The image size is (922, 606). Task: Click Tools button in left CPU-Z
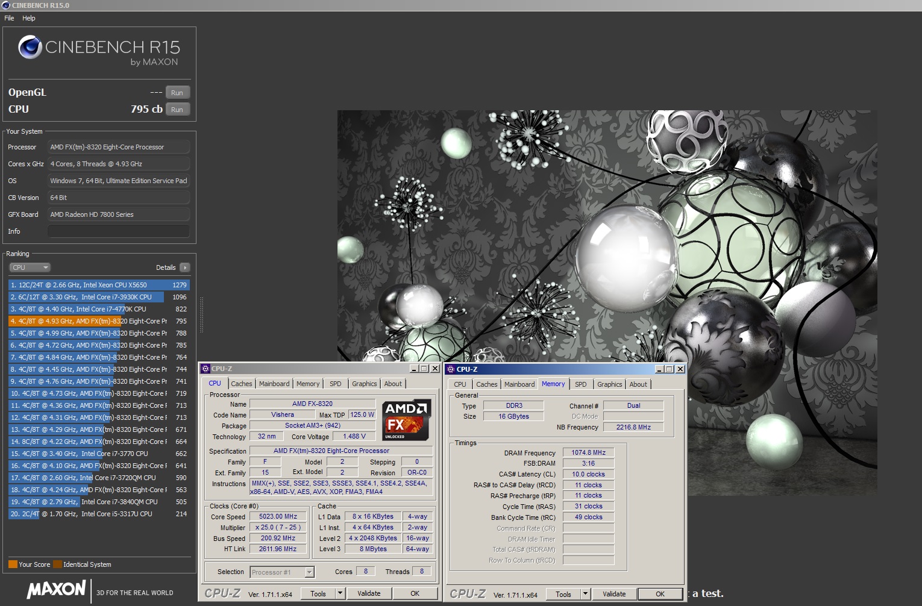coord(318,593)
